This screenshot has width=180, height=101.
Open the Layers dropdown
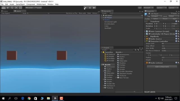pos(161,8)
